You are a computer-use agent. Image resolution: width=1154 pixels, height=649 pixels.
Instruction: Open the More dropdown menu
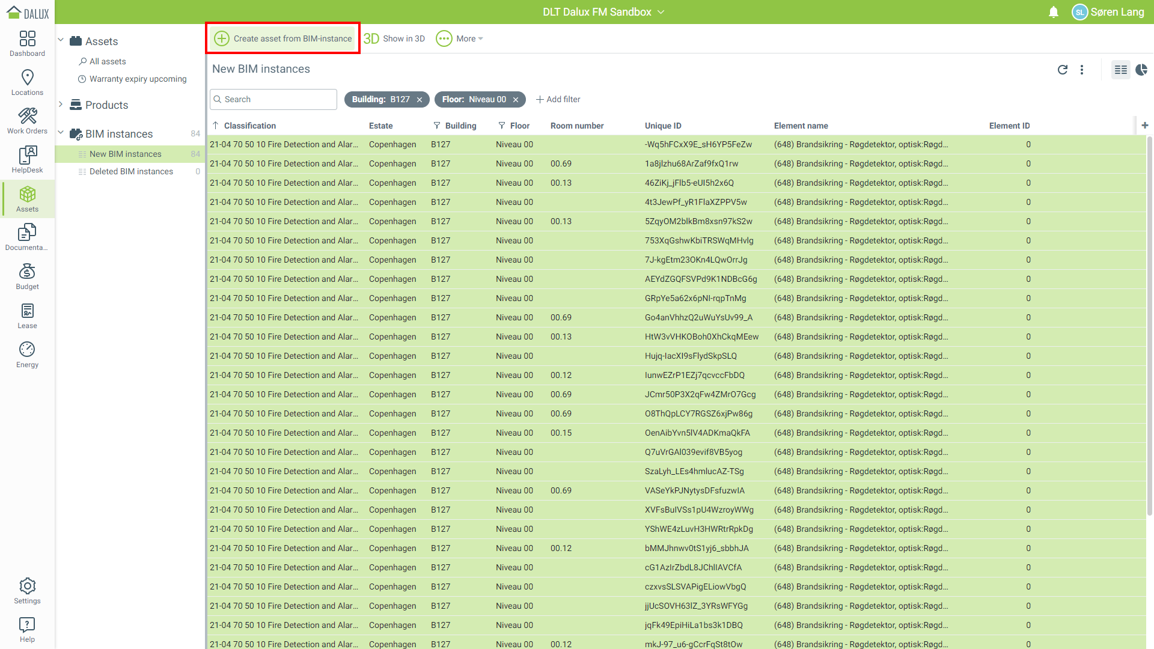pyautogui.click(x=460, y=38)
